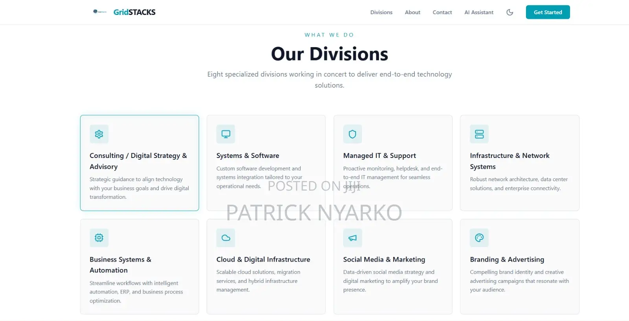Open Infrastructure & Network Systems title
629x321 pixels.
click(x=509, y=161)
